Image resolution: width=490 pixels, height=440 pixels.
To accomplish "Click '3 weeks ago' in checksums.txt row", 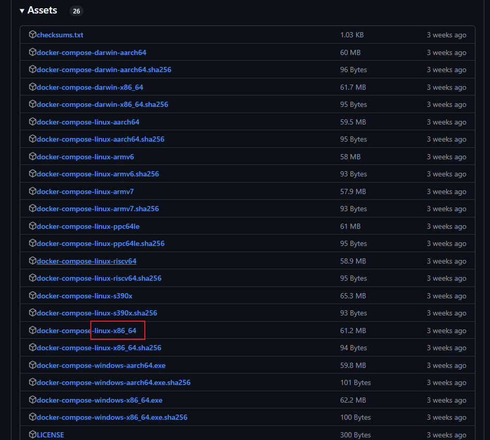I will pos(446,35).
